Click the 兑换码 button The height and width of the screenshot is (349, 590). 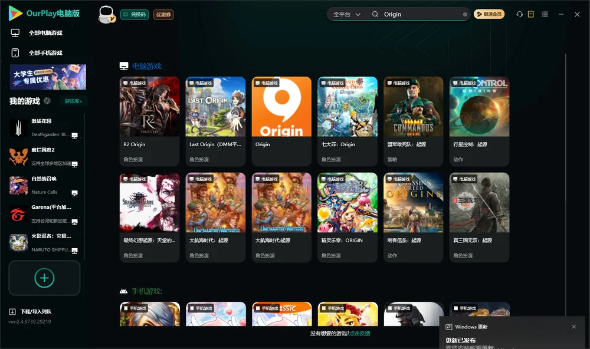point(135,15)
